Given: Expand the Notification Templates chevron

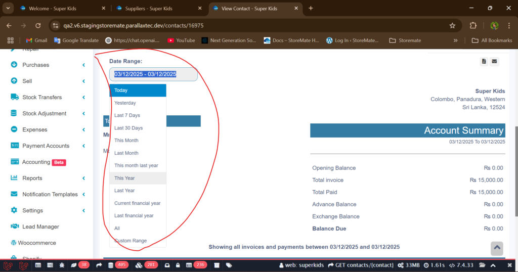Looking at the screenshot, I should 83,195.
